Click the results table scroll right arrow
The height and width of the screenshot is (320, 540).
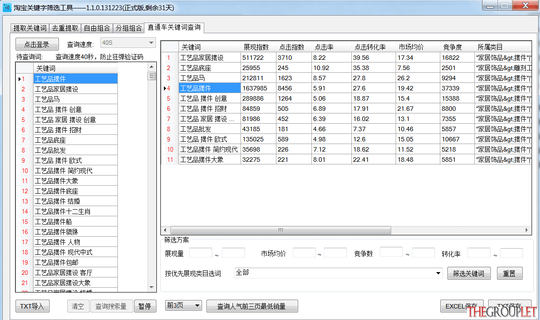(x=527, y=230)
